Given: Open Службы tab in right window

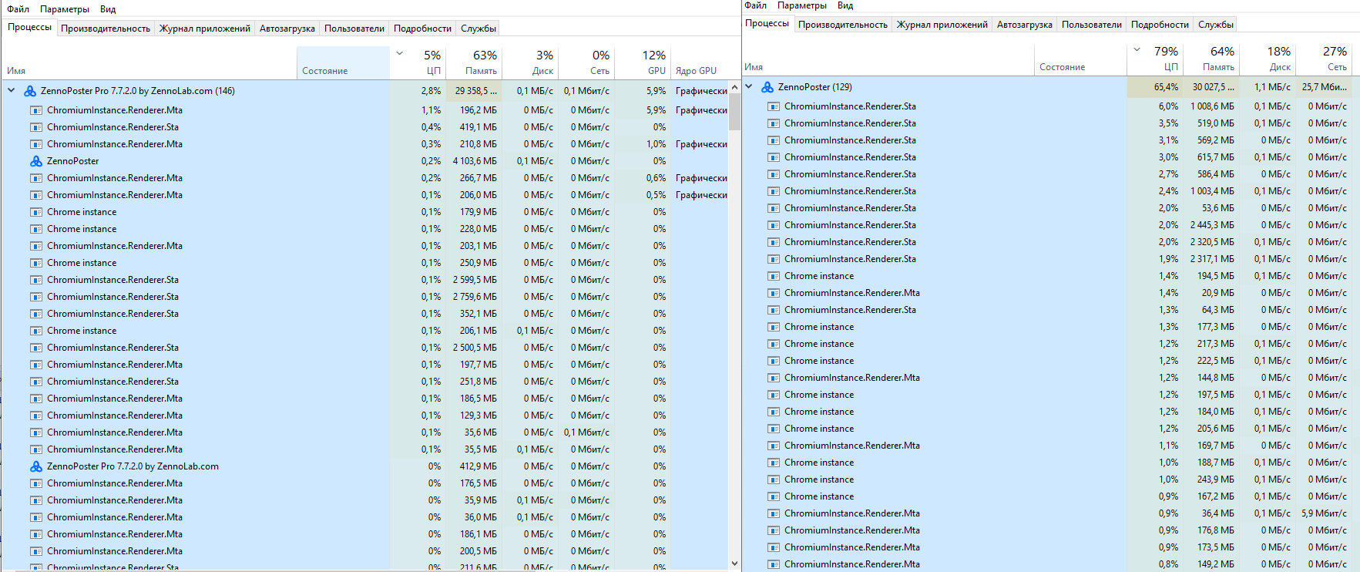Looking at the screenshot, I should point(1216,25).
